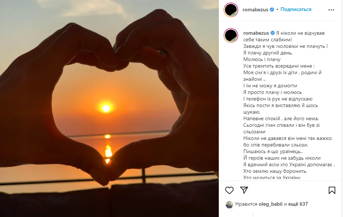Click the setting sun inside the heart hands
This screenshot has width=343, height=217.
pos(106,108)
